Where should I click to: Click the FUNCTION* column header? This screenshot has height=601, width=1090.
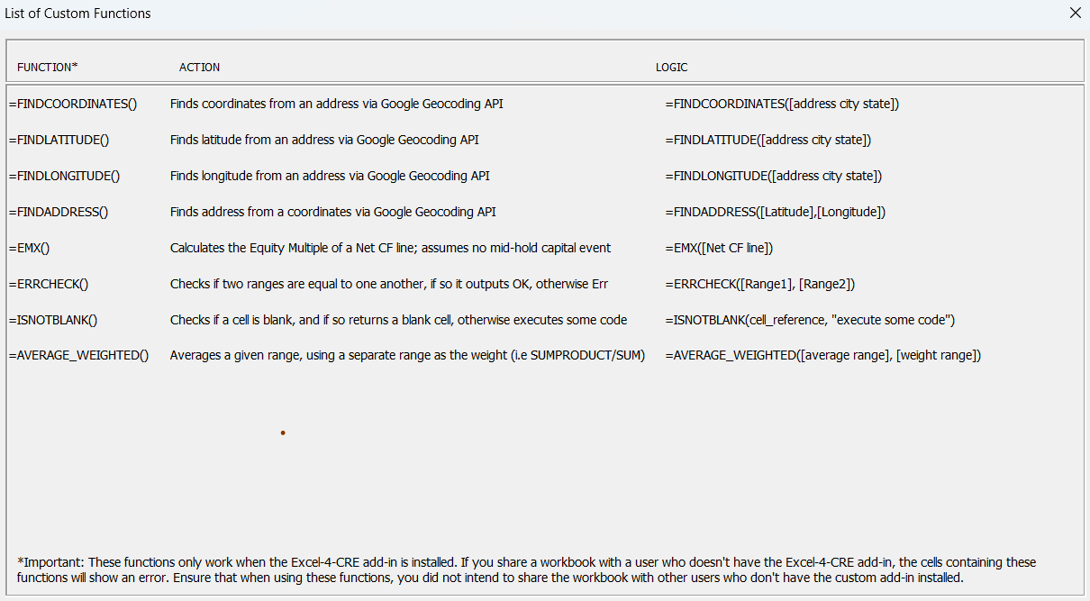[x=48, y=68]
